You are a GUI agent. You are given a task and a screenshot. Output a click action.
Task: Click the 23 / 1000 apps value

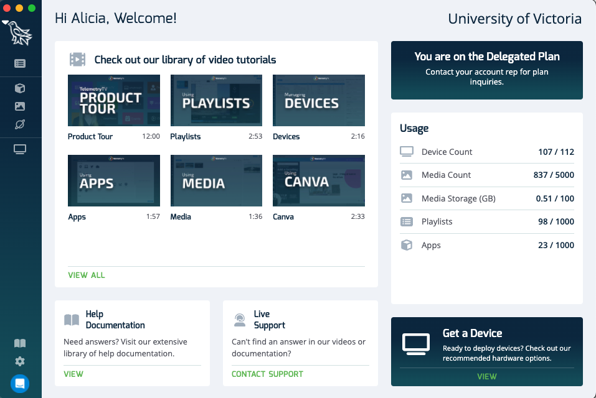[556, 245]
